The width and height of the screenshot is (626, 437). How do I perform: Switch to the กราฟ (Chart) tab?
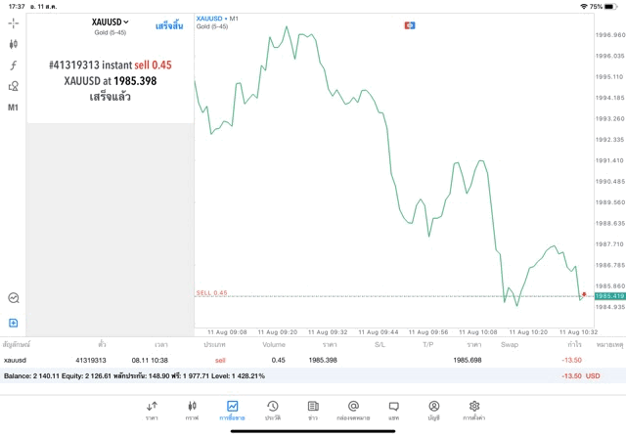[x=192, y=411]
